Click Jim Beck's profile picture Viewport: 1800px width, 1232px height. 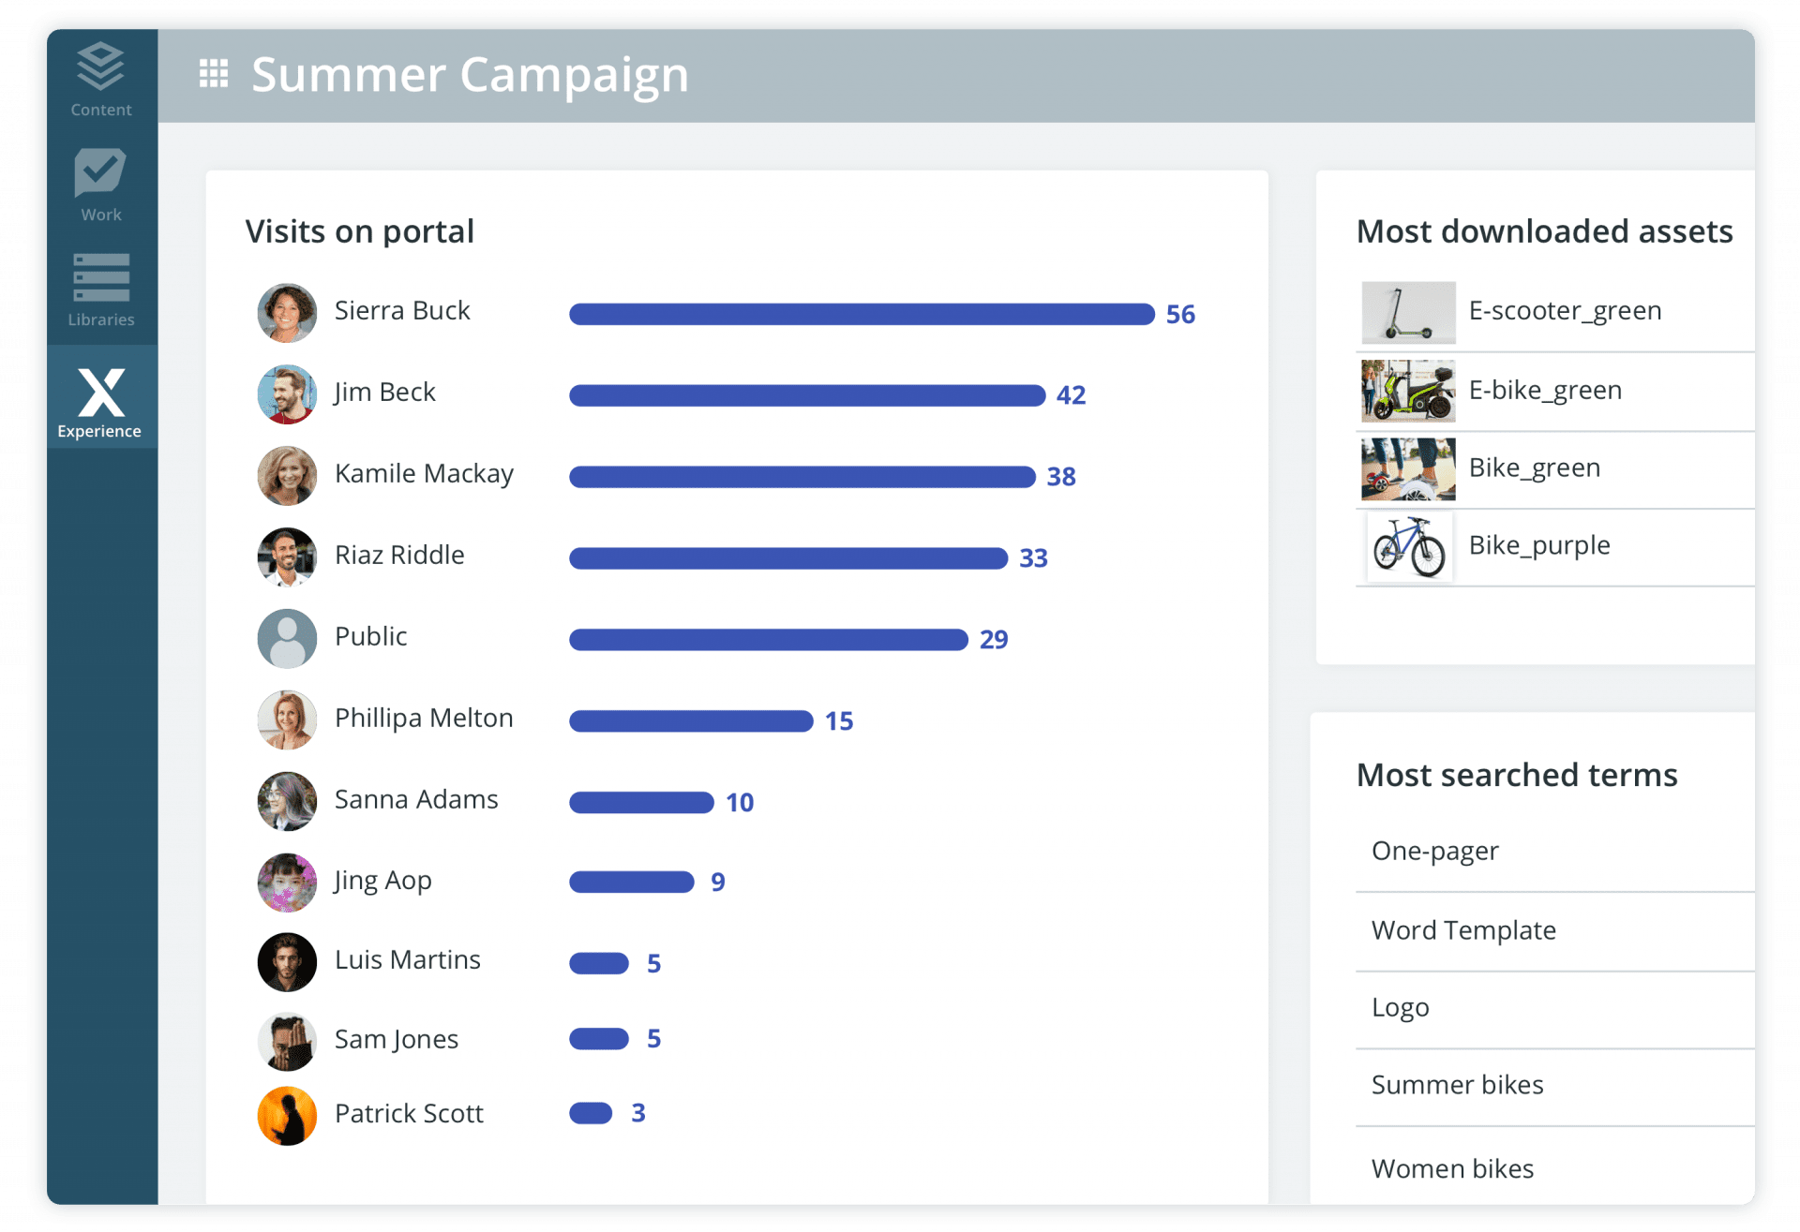tap(287, 394)
